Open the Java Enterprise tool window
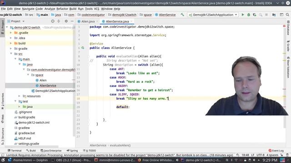 click(51, 150)
